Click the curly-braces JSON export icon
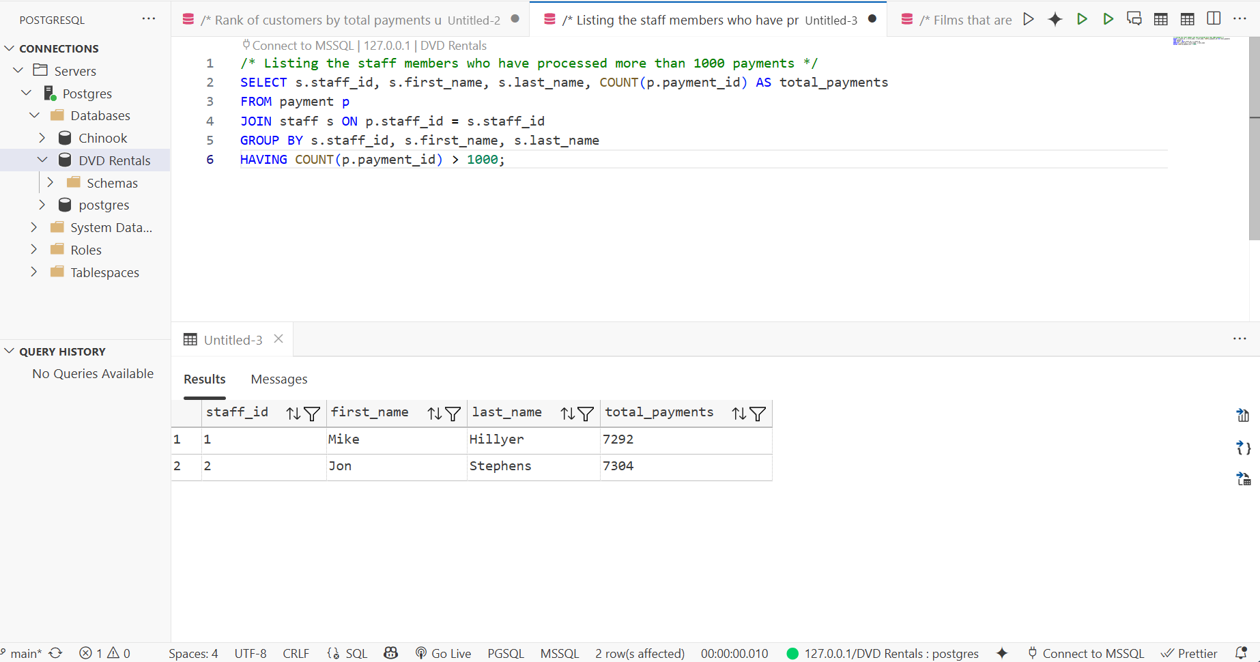This screenshot has height=662, width=1260. click(1243, 448)
